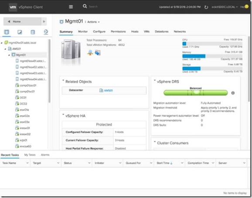252x198 pixels.
Task: Switch to the Configure tab
Action: pyautogui.click(x=99, y=31)
